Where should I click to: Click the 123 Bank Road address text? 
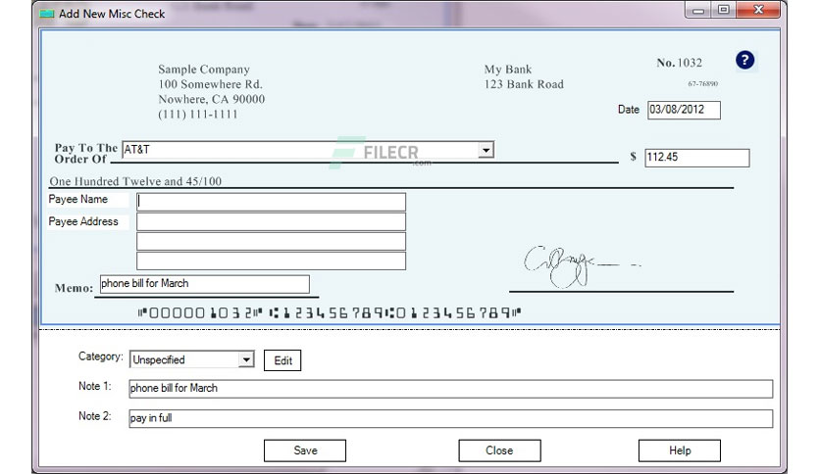[524, 84]
